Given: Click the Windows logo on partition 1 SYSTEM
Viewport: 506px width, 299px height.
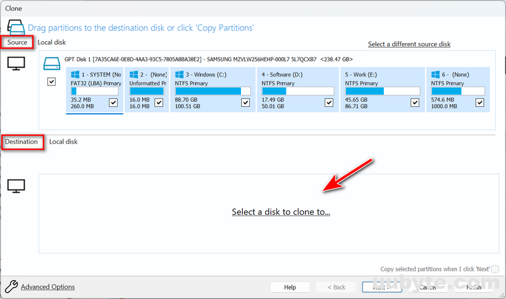Looking at the screenshot, I should point(75,75).
